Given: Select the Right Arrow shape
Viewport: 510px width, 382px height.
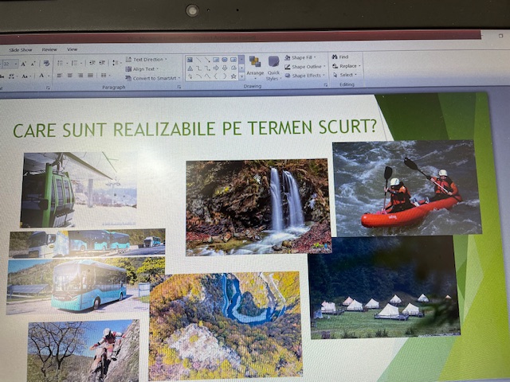Looking at the screenshot, I should [216, 68].
